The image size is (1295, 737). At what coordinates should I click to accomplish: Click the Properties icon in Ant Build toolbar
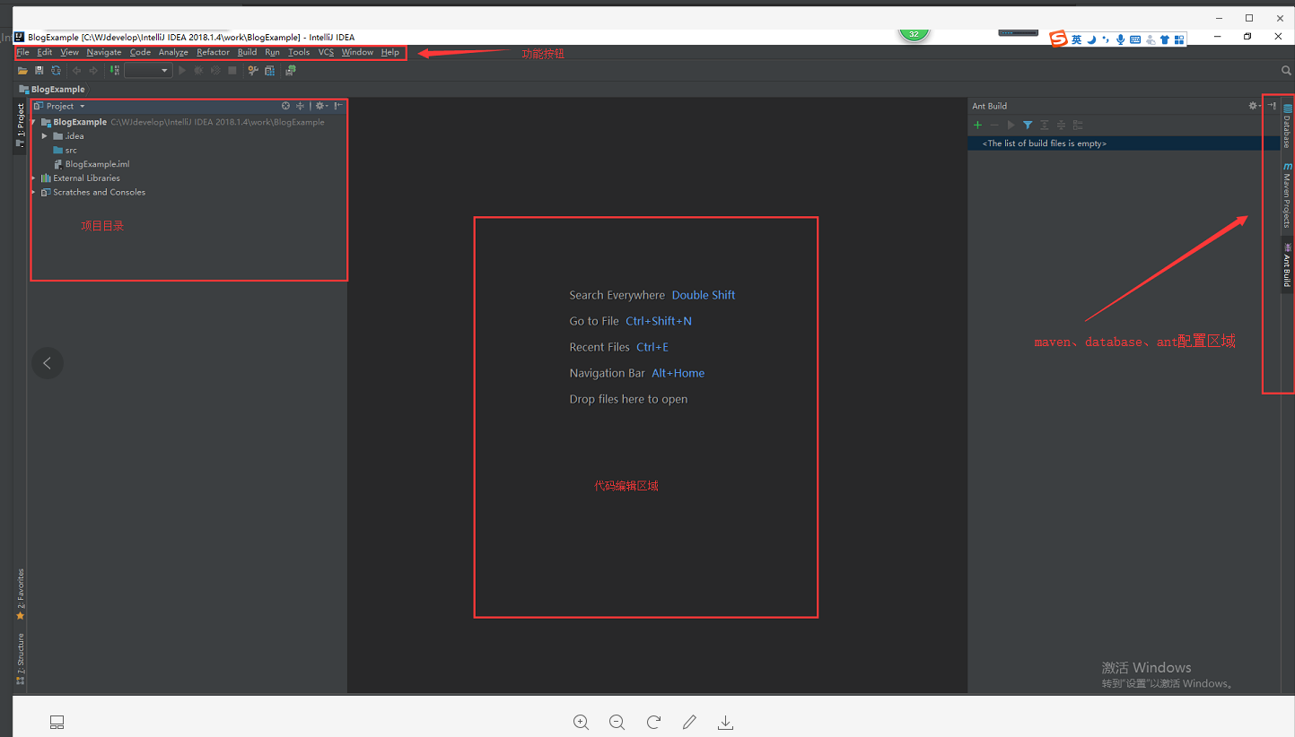click(x=1078, y=125)
